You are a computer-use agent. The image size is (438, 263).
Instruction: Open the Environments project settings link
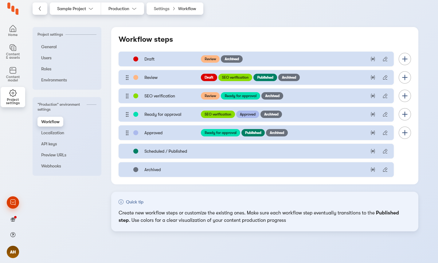54,80
